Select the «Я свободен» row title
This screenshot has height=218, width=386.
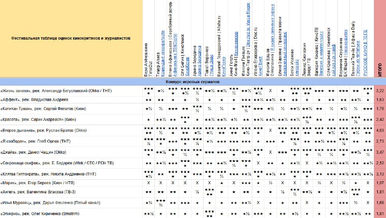35,141
